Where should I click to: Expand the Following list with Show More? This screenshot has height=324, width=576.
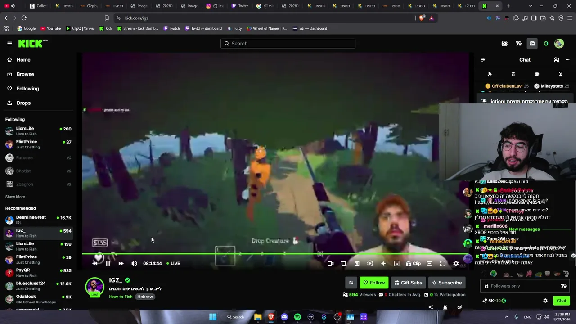point(15,197)
